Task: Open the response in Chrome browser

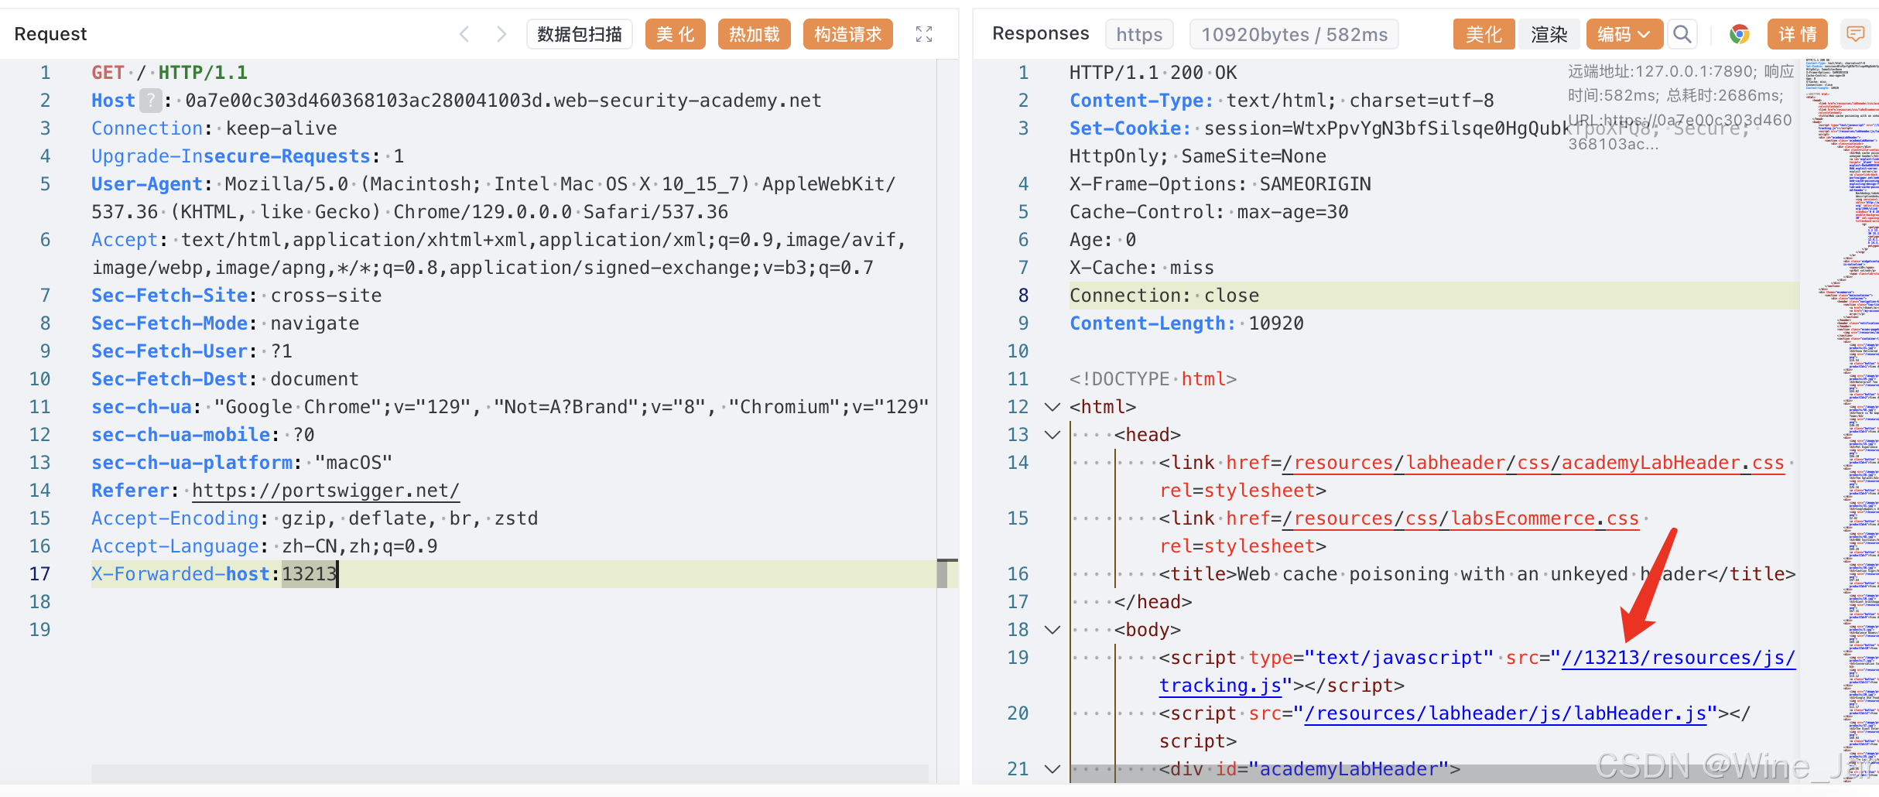Action: pyautogui.click(x=1740, y=34)
